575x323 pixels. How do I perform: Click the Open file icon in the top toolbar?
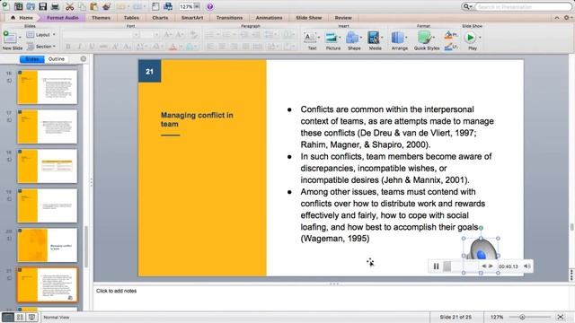31,6
